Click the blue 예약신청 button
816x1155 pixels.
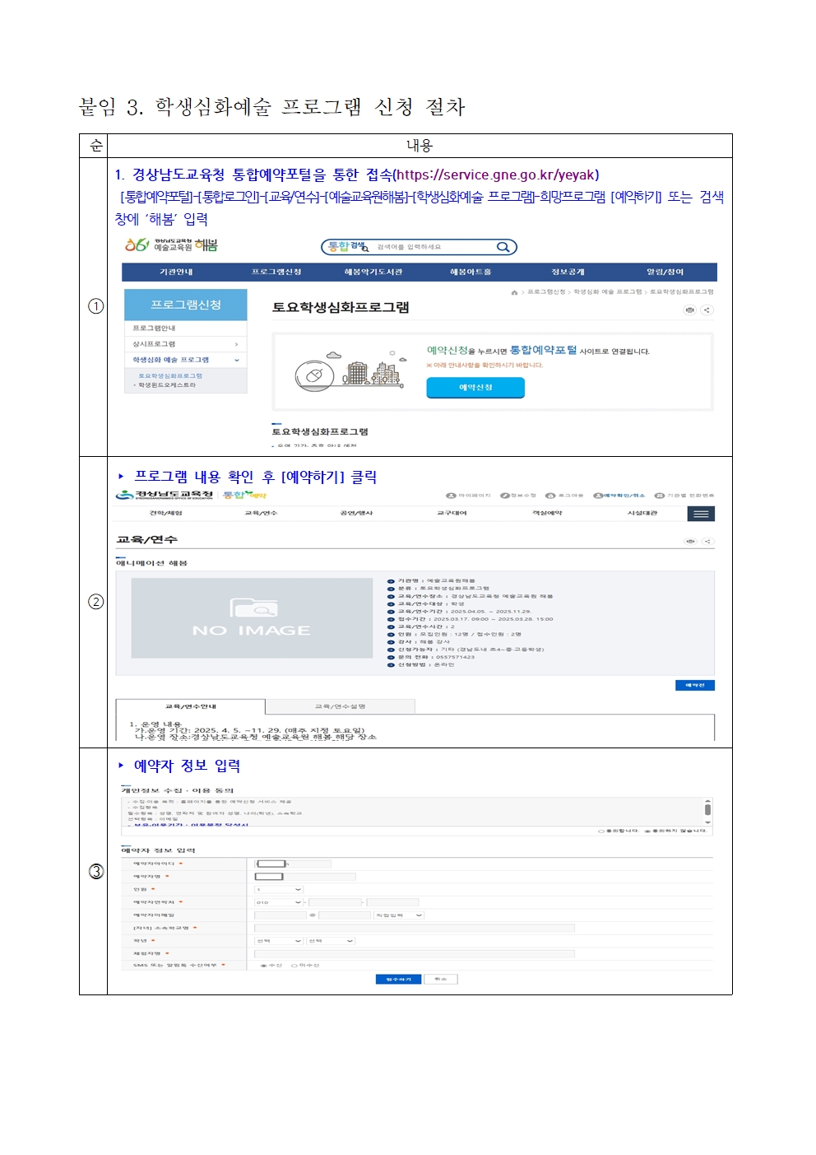(x=475, y=388)
